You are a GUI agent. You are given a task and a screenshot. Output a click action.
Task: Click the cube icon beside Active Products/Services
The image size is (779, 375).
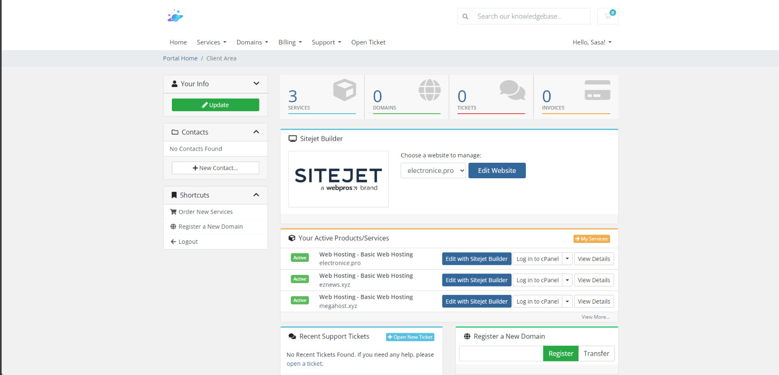[292, 238]
